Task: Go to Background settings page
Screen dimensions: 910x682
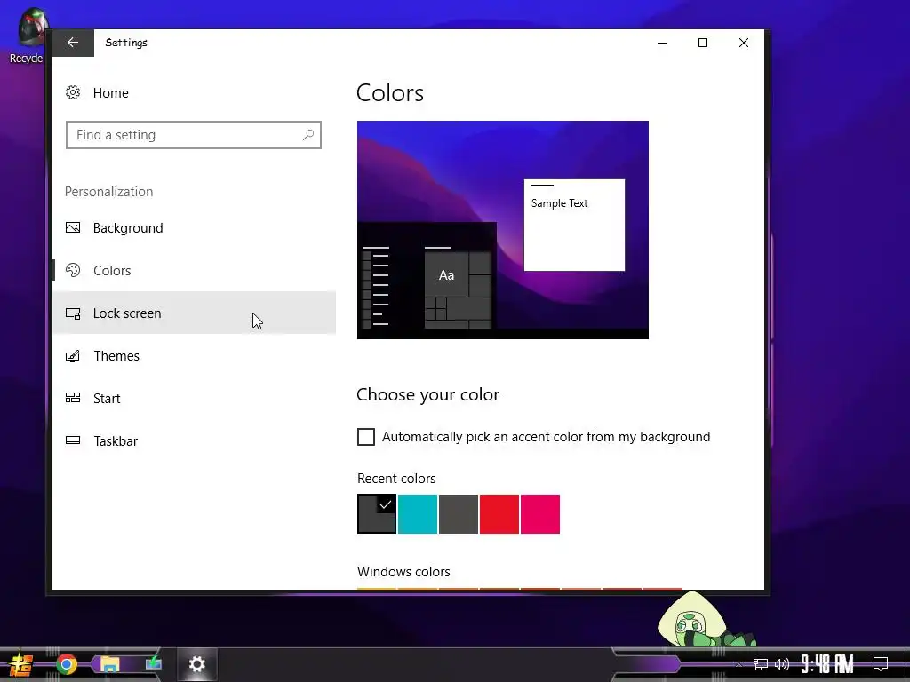Action: point(194,228)
